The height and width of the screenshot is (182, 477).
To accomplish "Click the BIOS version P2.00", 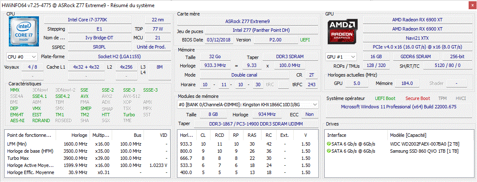I will [276, 40].
